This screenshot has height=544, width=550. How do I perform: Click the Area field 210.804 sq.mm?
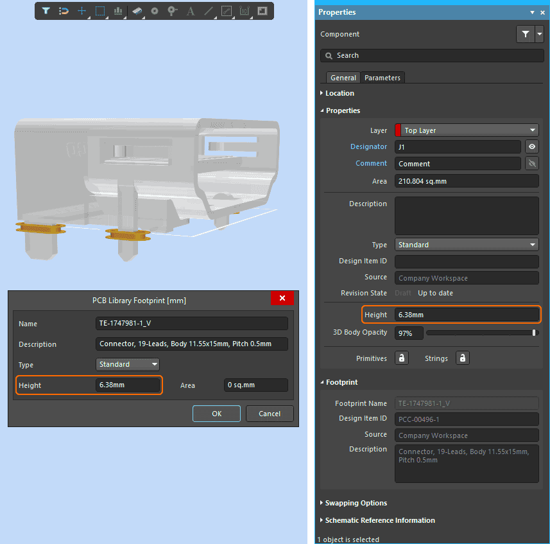pos(467,181)
